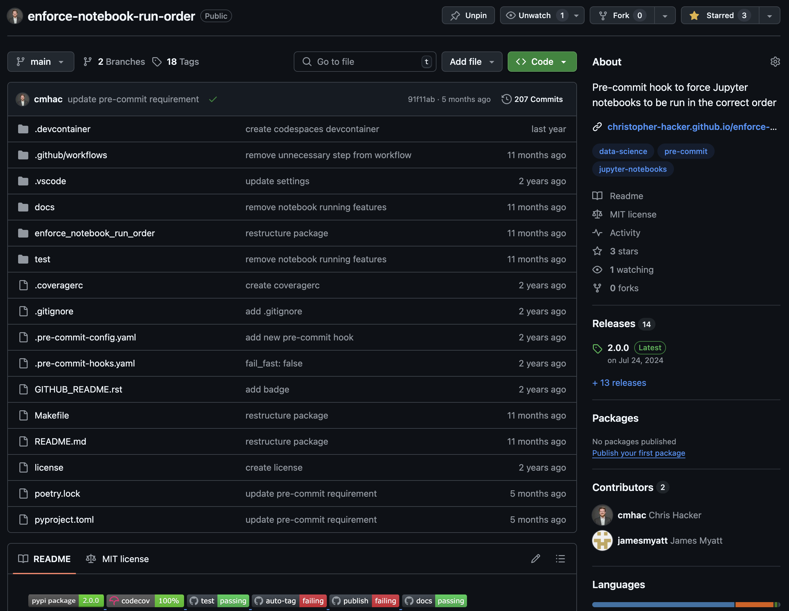
Task: Click the .vscode folder icon
Action: click(23, 181)
